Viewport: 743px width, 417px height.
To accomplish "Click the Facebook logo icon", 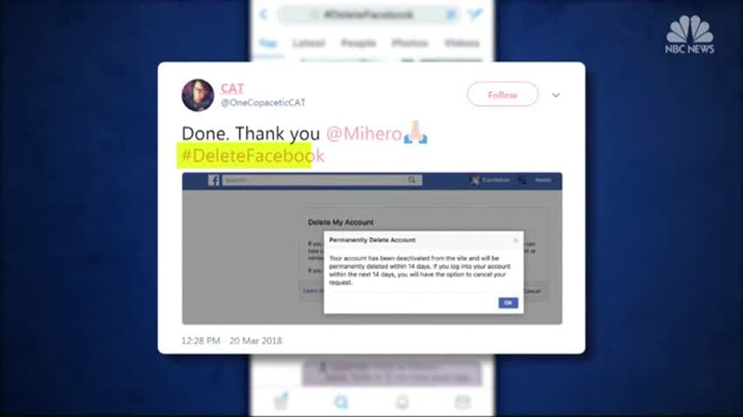I will [x=214, y=181].
